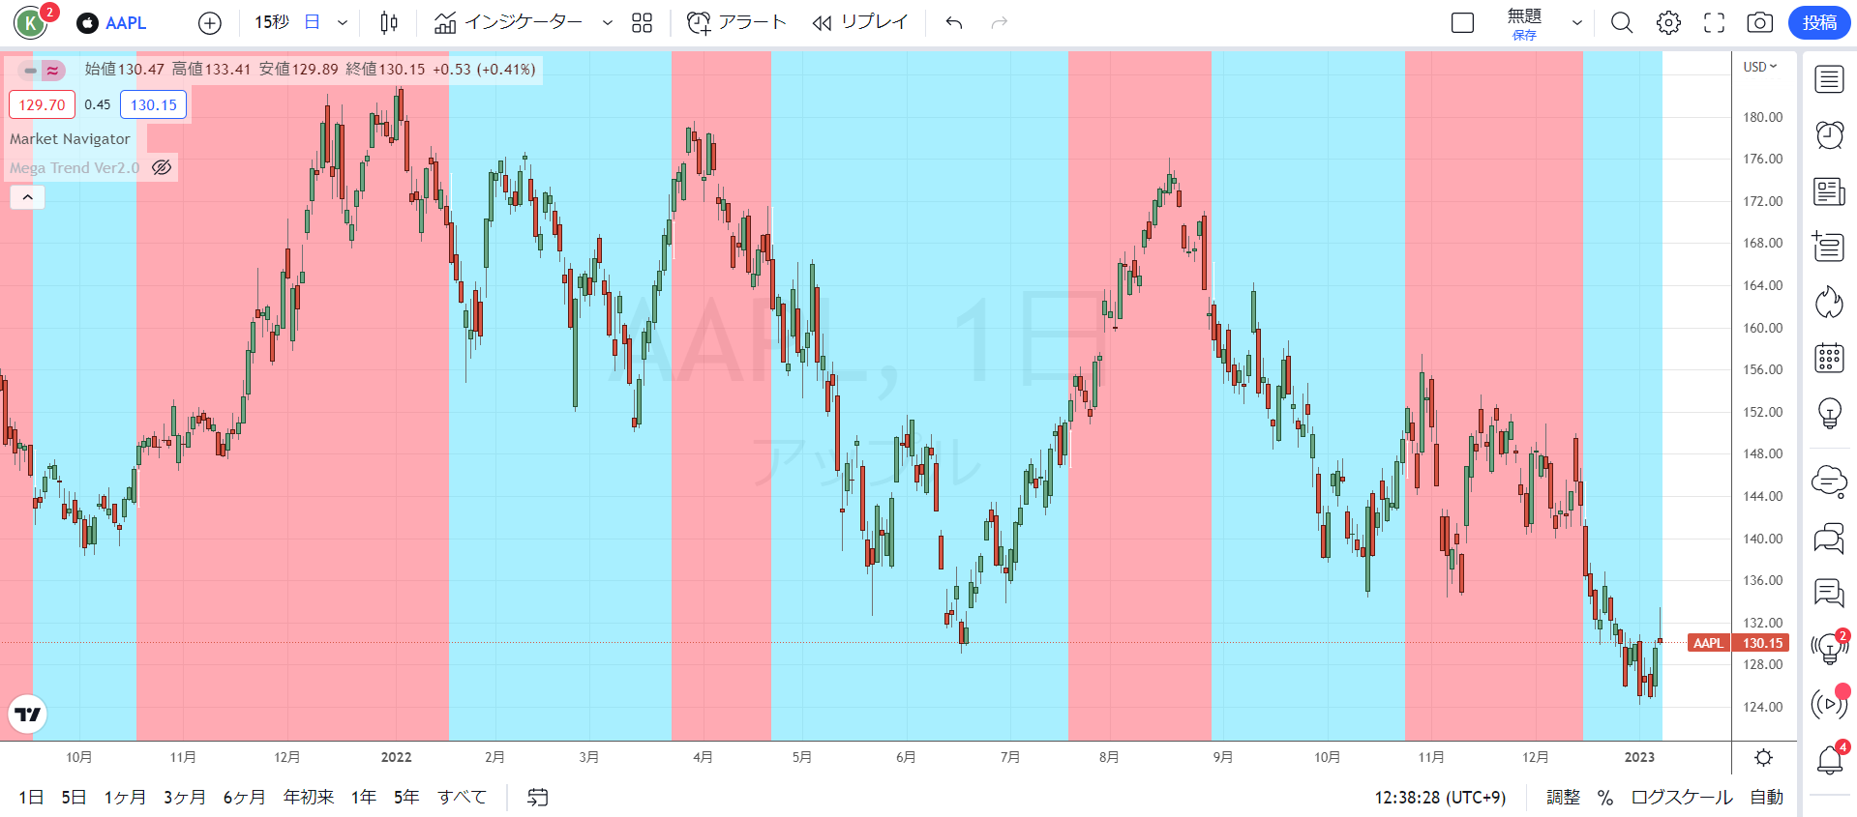Open the alerts clock panel icon

pos(1829,135)
